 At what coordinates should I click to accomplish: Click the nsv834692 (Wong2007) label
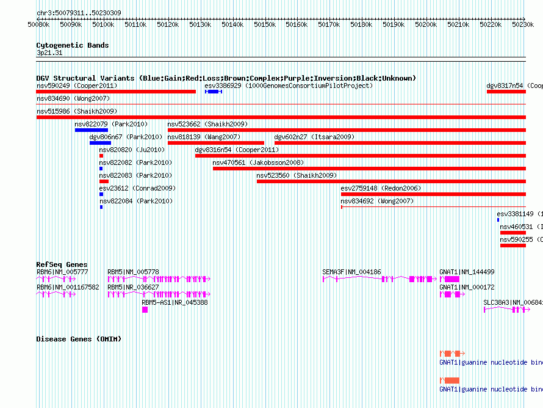tap(377, 201)
